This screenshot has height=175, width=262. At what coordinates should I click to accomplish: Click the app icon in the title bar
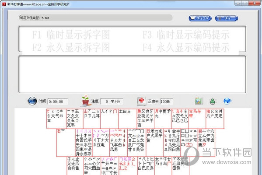4,4
